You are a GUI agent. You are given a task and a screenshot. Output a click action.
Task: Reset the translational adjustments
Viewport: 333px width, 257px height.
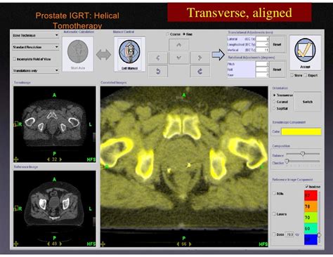[277, 44]
